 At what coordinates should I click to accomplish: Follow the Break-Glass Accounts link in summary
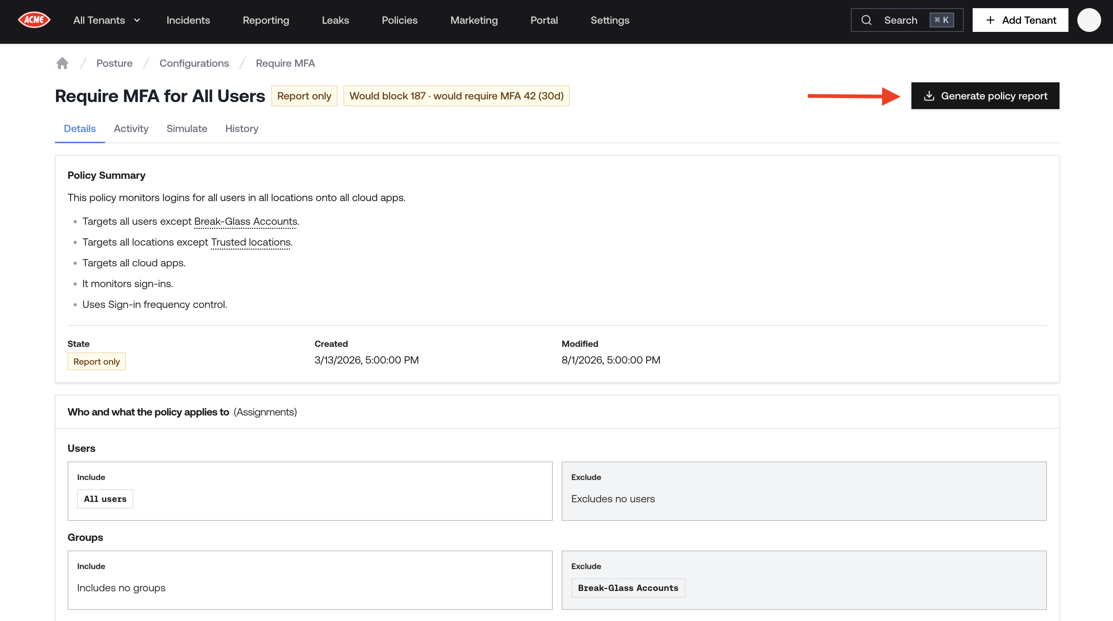[x=245, y=221]
